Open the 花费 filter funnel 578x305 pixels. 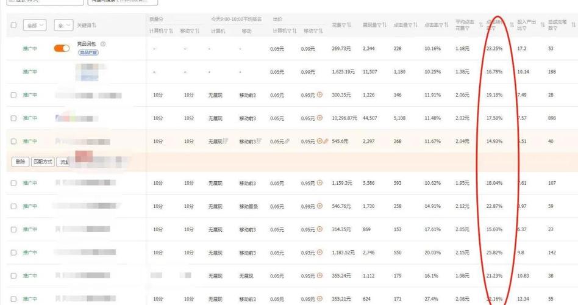344,25
